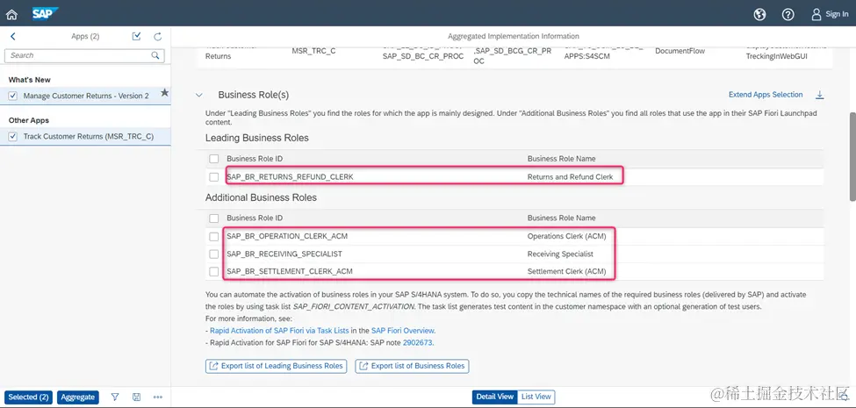Collapse the Apps panel with back arrow
Image resolution: width=856 pixels, height=408 pixels.
(12, 37)
